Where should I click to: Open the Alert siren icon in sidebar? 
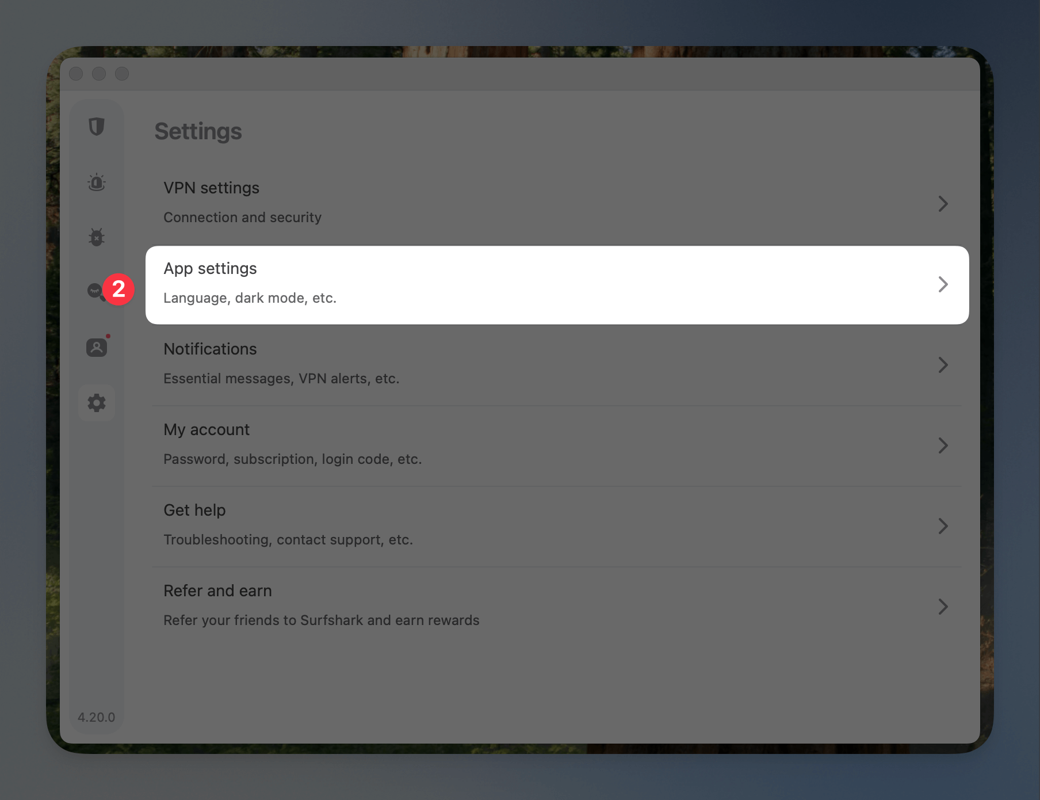click(97, 182)
